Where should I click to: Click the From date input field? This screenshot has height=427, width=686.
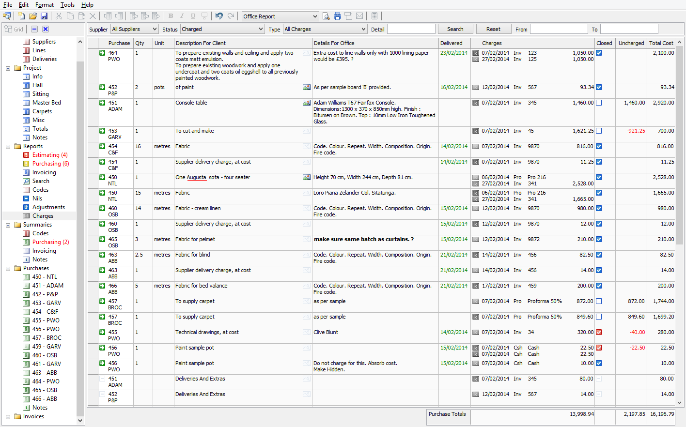point(559,29)
